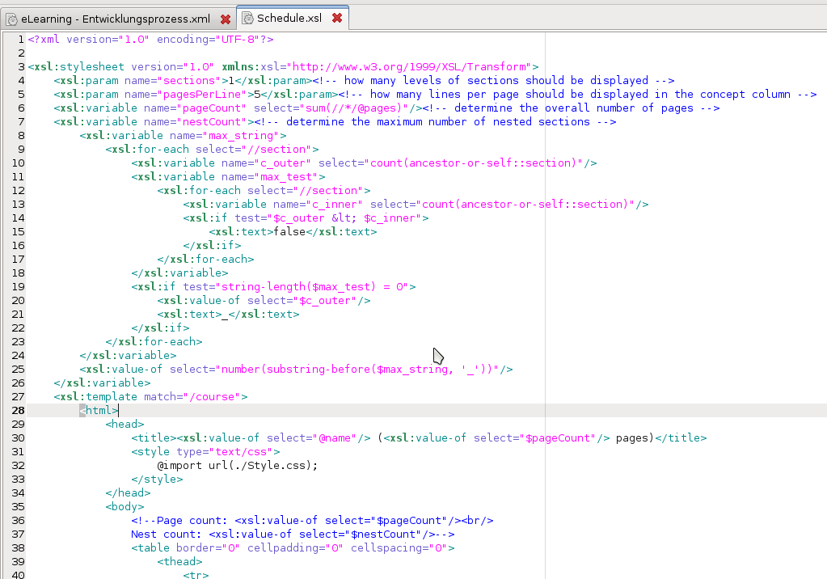Click "how many levels of sections" comment on line 4

click(493, 81)
